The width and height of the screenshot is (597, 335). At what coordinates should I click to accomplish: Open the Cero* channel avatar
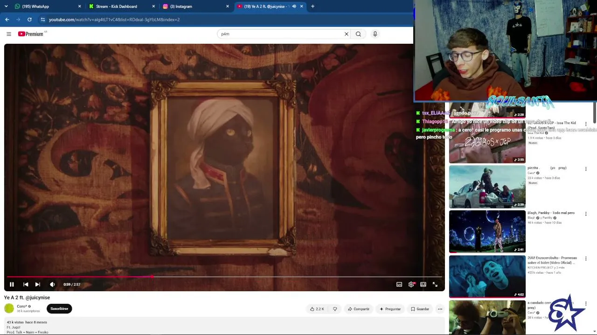tap(9, 308)
